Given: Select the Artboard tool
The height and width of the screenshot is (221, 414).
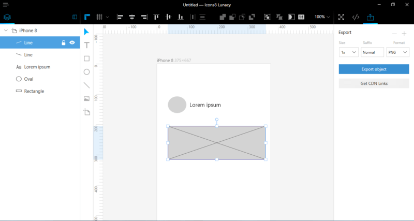Looking at the screenshot, I should [86, 112].
